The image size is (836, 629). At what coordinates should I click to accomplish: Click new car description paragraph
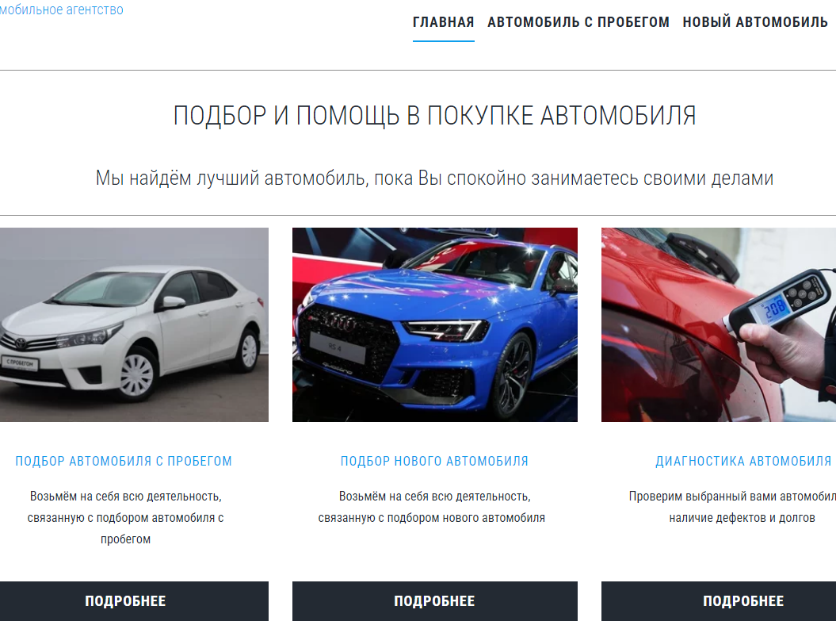tap(432, 507)
